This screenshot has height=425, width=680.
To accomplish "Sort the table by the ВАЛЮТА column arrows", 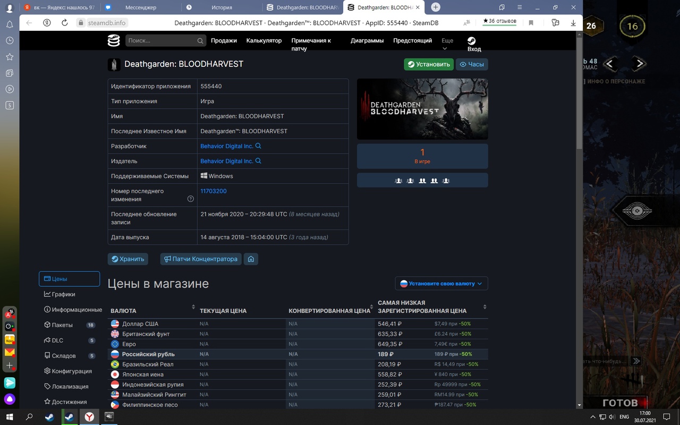I will point(193,307).
